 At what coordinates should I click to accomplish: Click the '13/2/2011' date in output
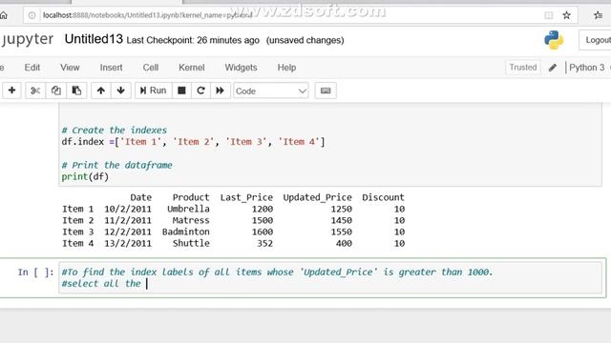tap(128, 244)
